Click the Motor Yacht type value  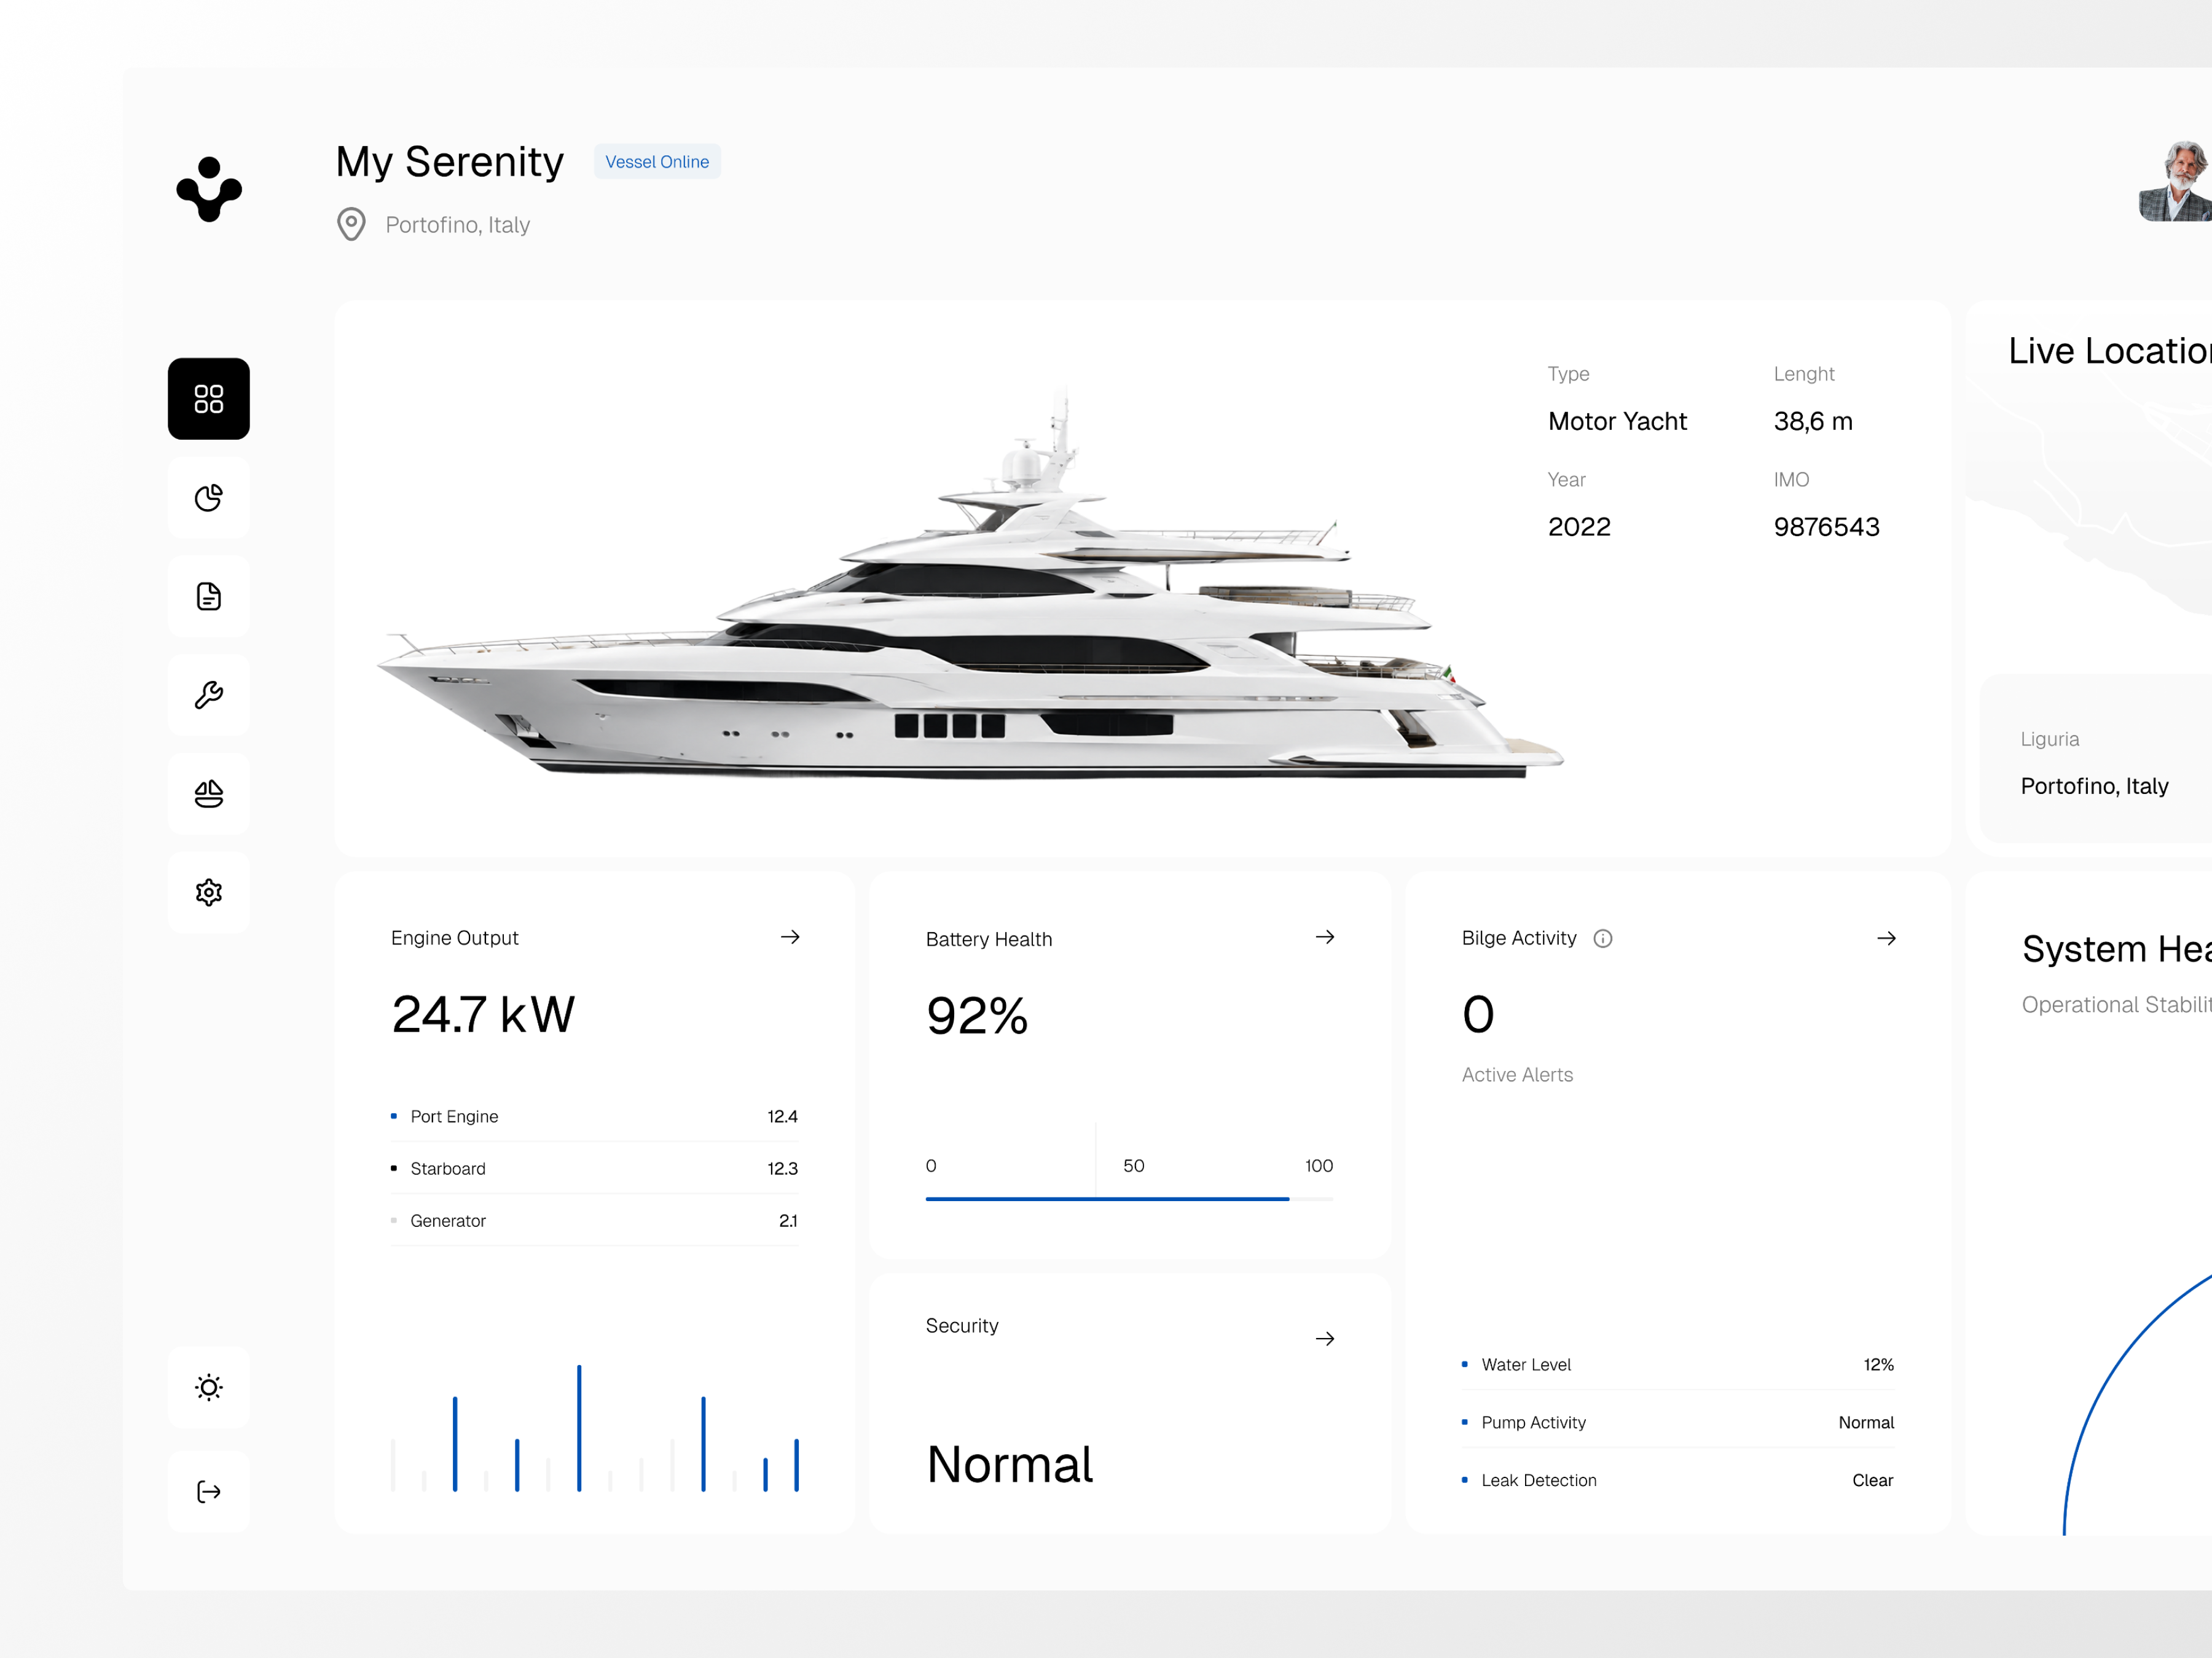click(x=1617, y=422)
